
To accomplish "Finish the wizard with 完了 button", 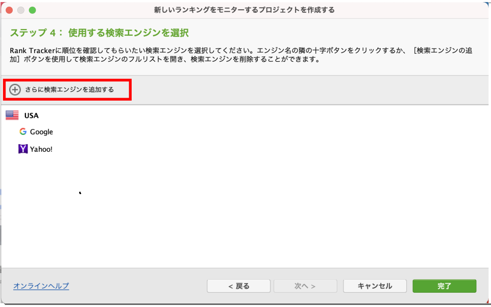I will 445,286.
